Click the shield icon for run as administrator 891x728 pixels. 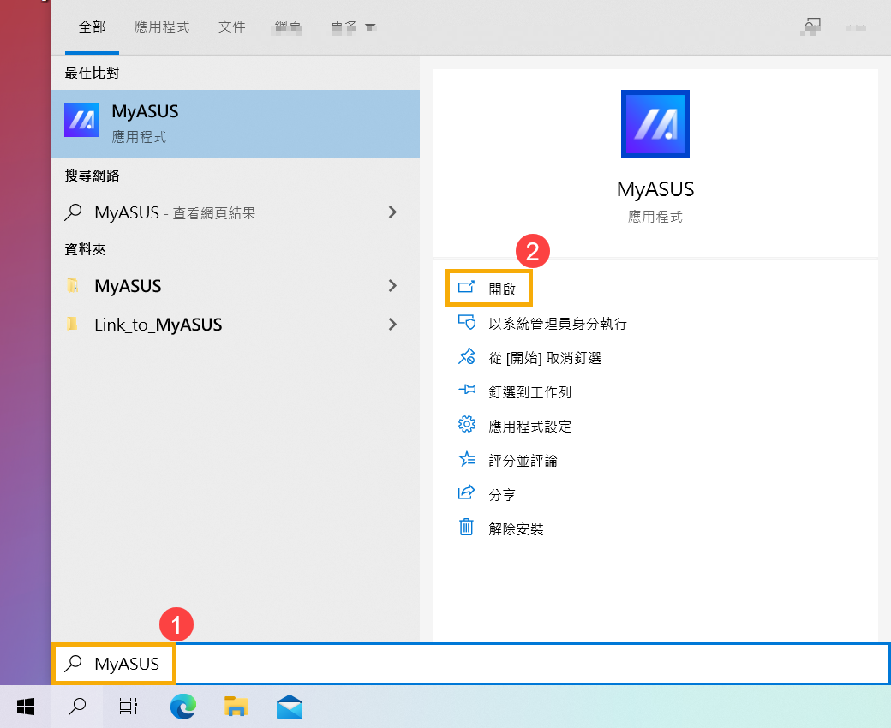467,322
